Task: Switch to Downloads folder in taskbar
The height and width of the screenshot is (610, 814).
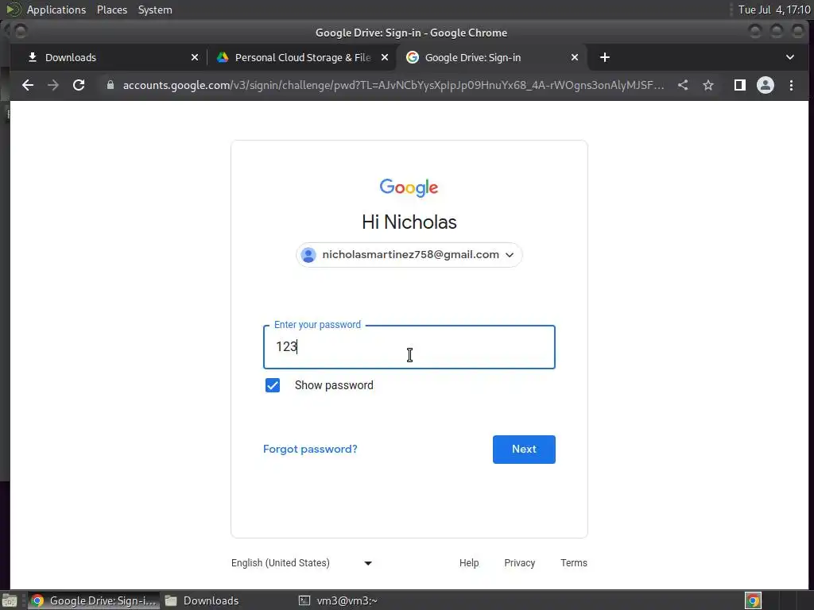Action: (203, 600)
